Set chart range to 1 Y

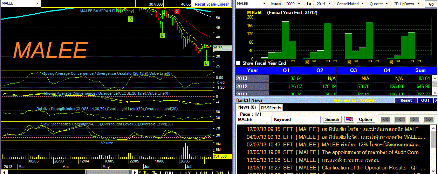tap(187, 172)
